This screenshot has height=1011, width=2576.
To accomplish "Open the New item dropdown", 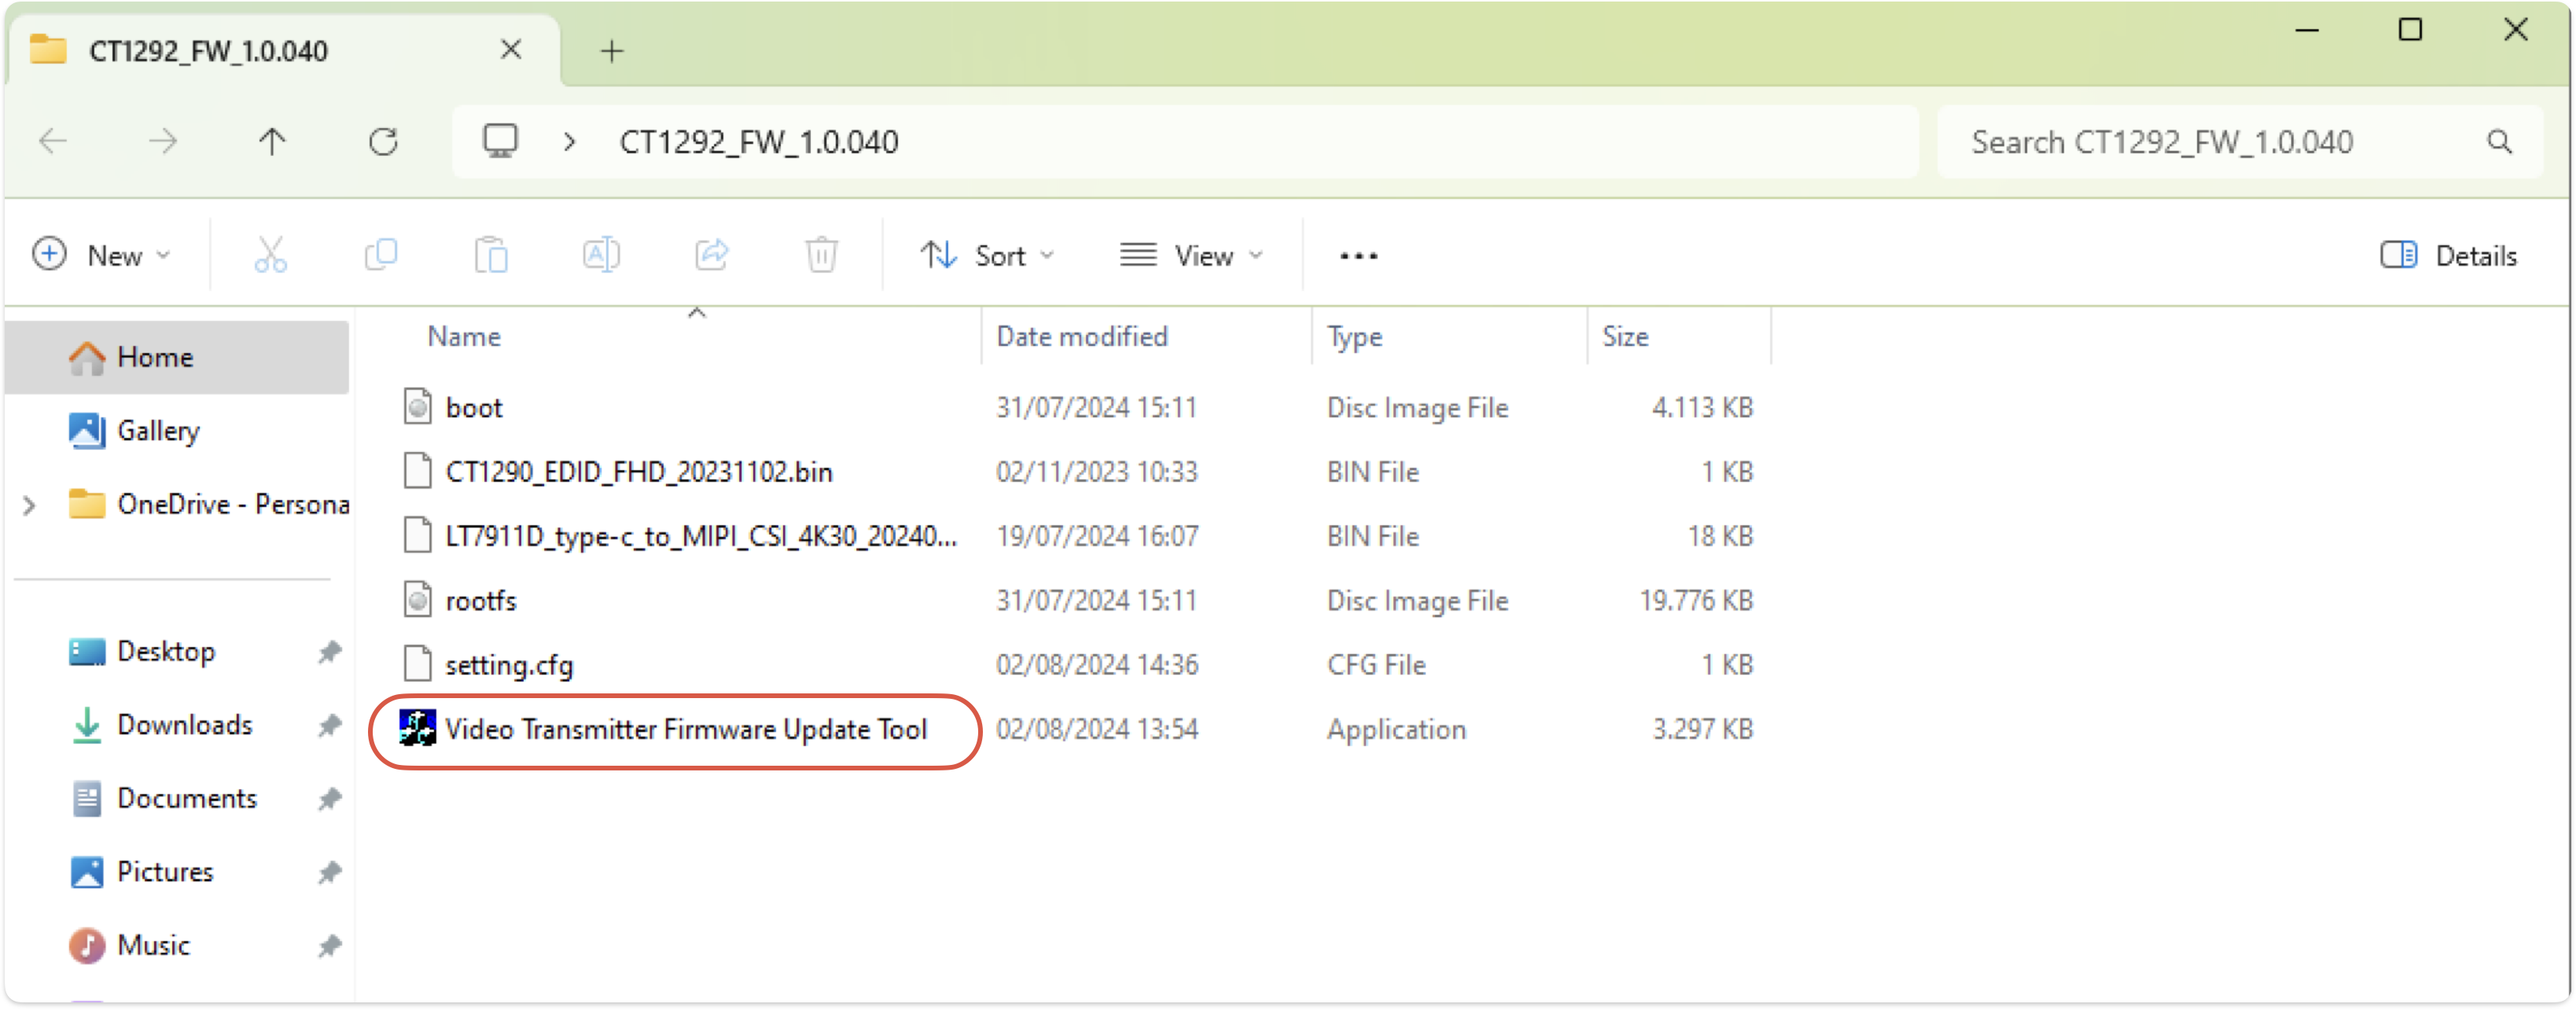I will point(102,255).
